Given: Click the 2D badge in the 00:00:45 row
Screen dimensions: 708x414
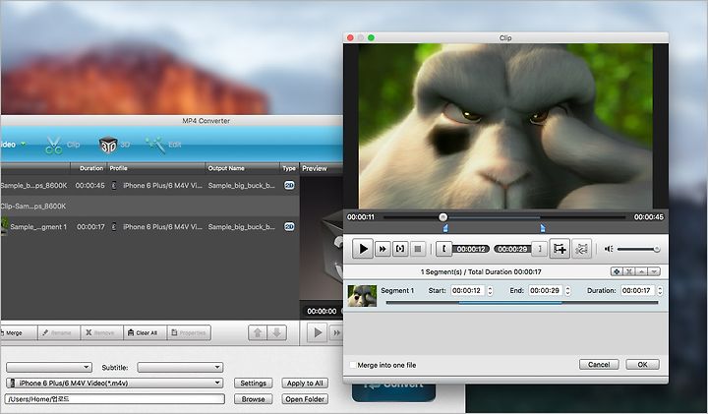Looking at the screenshot, I should (289, 185).
